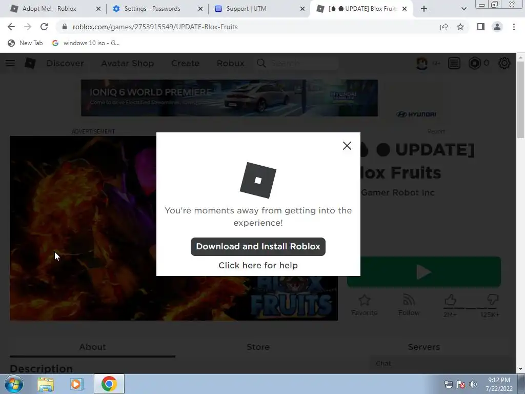Viewport: 525px width, 394px height.
Task: Select the Store tab
Action: (258, 347)
